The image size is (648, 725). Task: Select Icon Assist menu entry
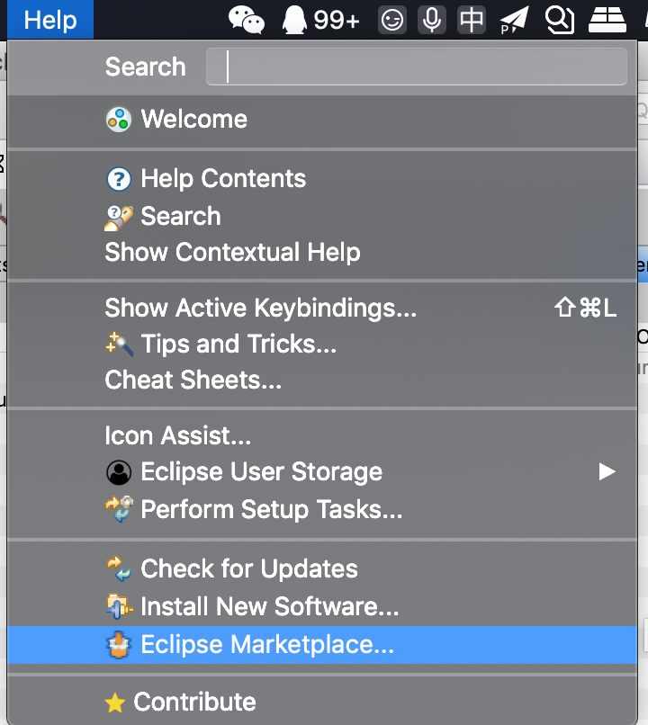point(177,436)
